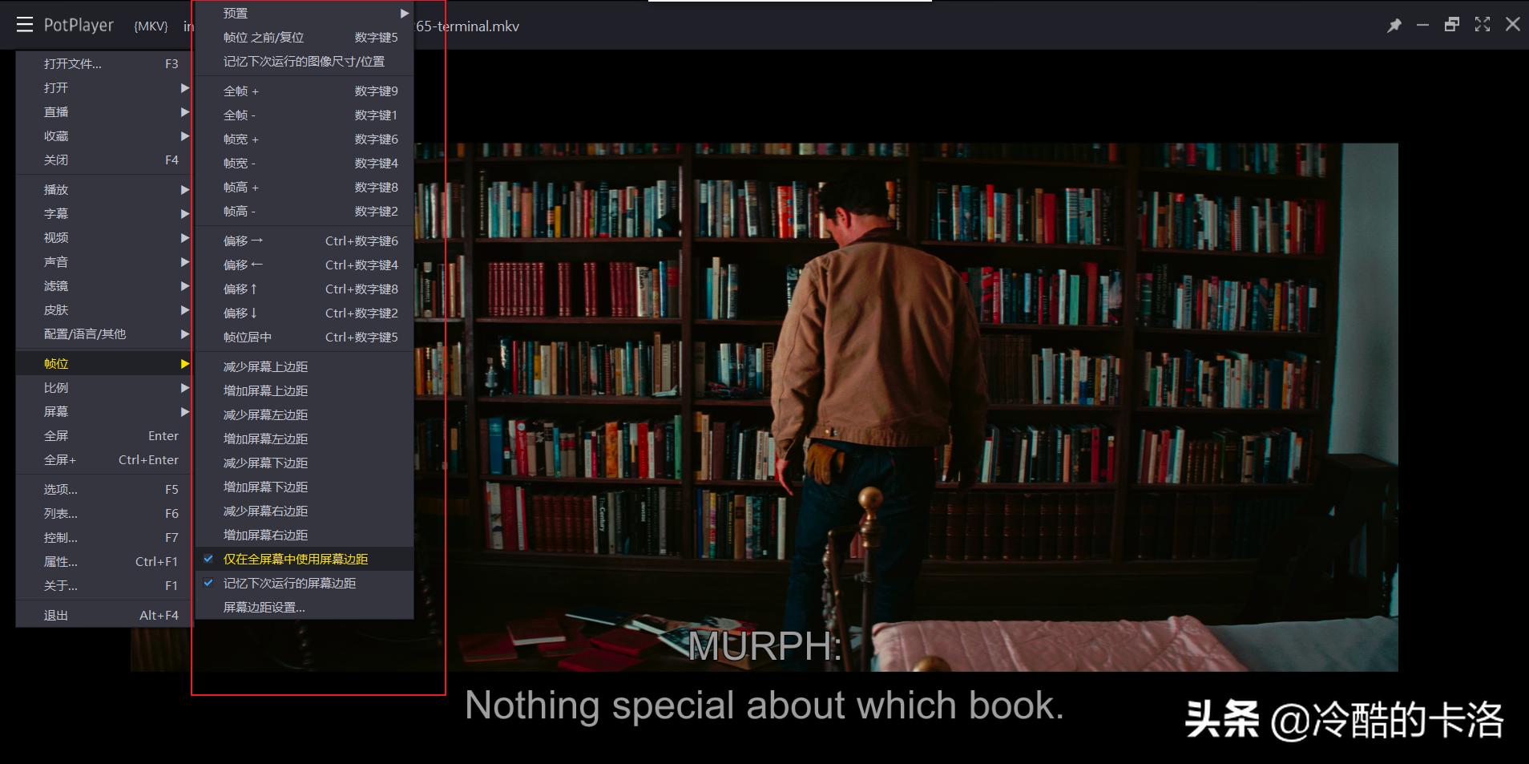Select 帧位 之前/复位 submenu item
1529x764 pixels.
coord(305,37)
